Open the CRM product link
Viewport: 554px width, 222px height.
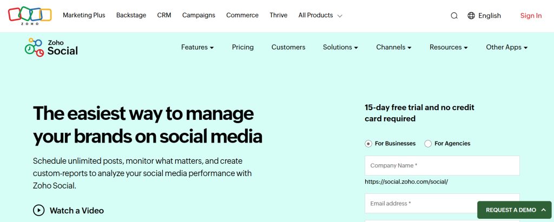(164, 15)
